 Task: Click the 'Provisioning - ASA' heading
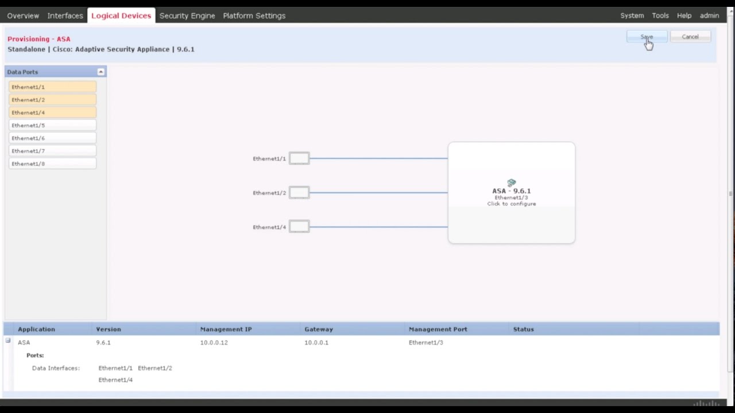39,39
